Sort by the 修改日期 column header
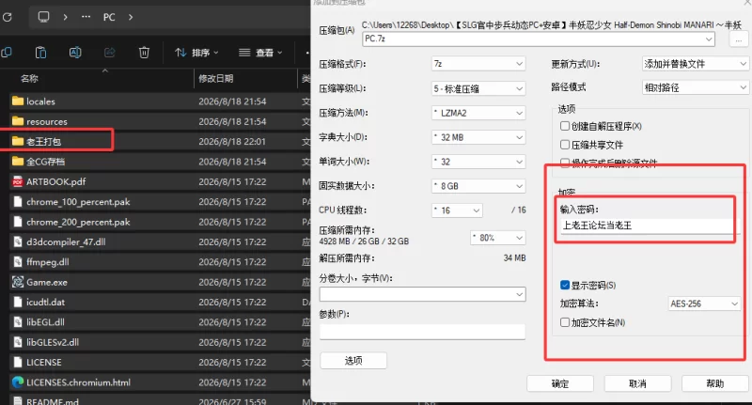The width and height of the screenshot is (752, 405). [x=216, y=79]
